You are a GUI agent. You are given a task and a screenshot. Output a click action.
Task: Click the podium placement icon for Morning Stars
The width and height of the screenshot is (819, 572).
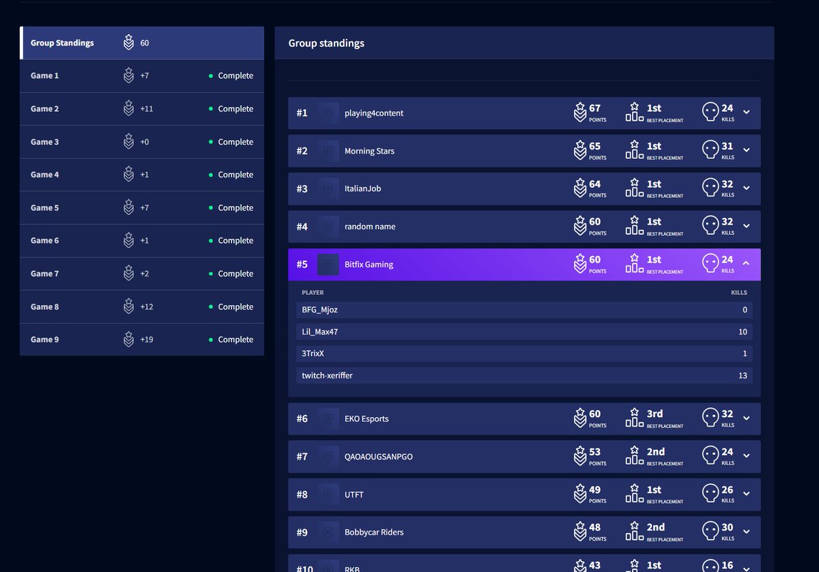point(635,150)
